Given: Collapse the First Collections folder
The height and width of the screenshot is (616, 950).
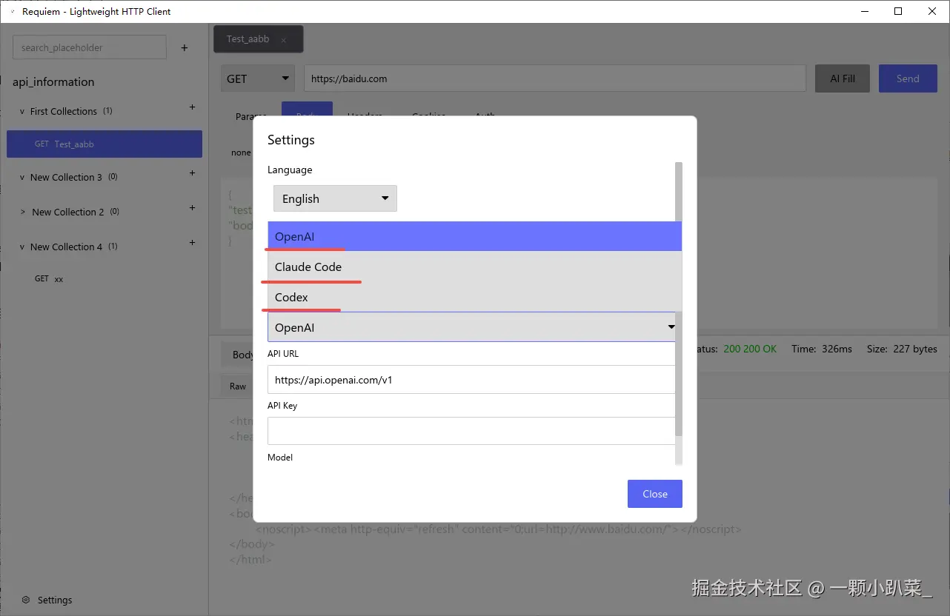Looking at the screenshot, I should [22, 112].
